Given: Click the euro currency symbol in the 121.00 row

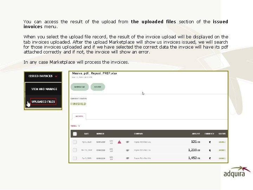Looking at the screenshot, I should click(210, 142).
